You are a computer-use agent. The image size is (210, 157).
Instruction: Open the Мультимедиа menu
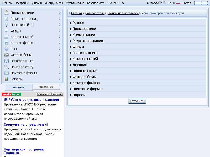click(75, 3)
